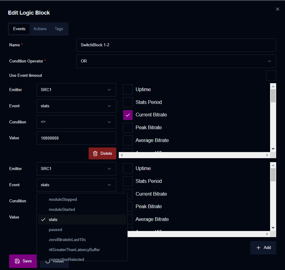Expand the first Emitter SRC1 dropdown

coord(76,90)
